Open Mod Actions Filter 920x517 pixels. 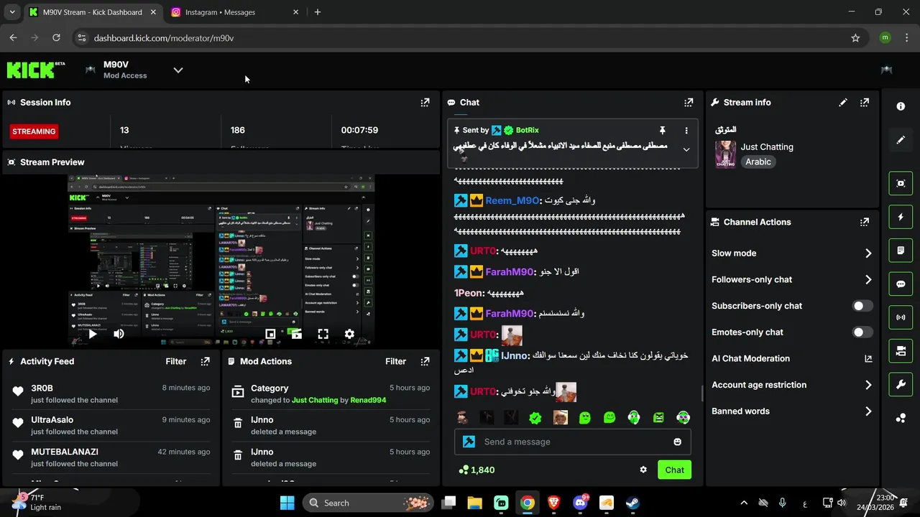[396, 361]
